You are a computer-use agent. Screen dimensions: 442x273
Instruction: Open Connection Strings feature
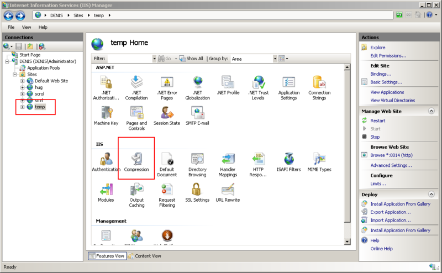(319, 87)
